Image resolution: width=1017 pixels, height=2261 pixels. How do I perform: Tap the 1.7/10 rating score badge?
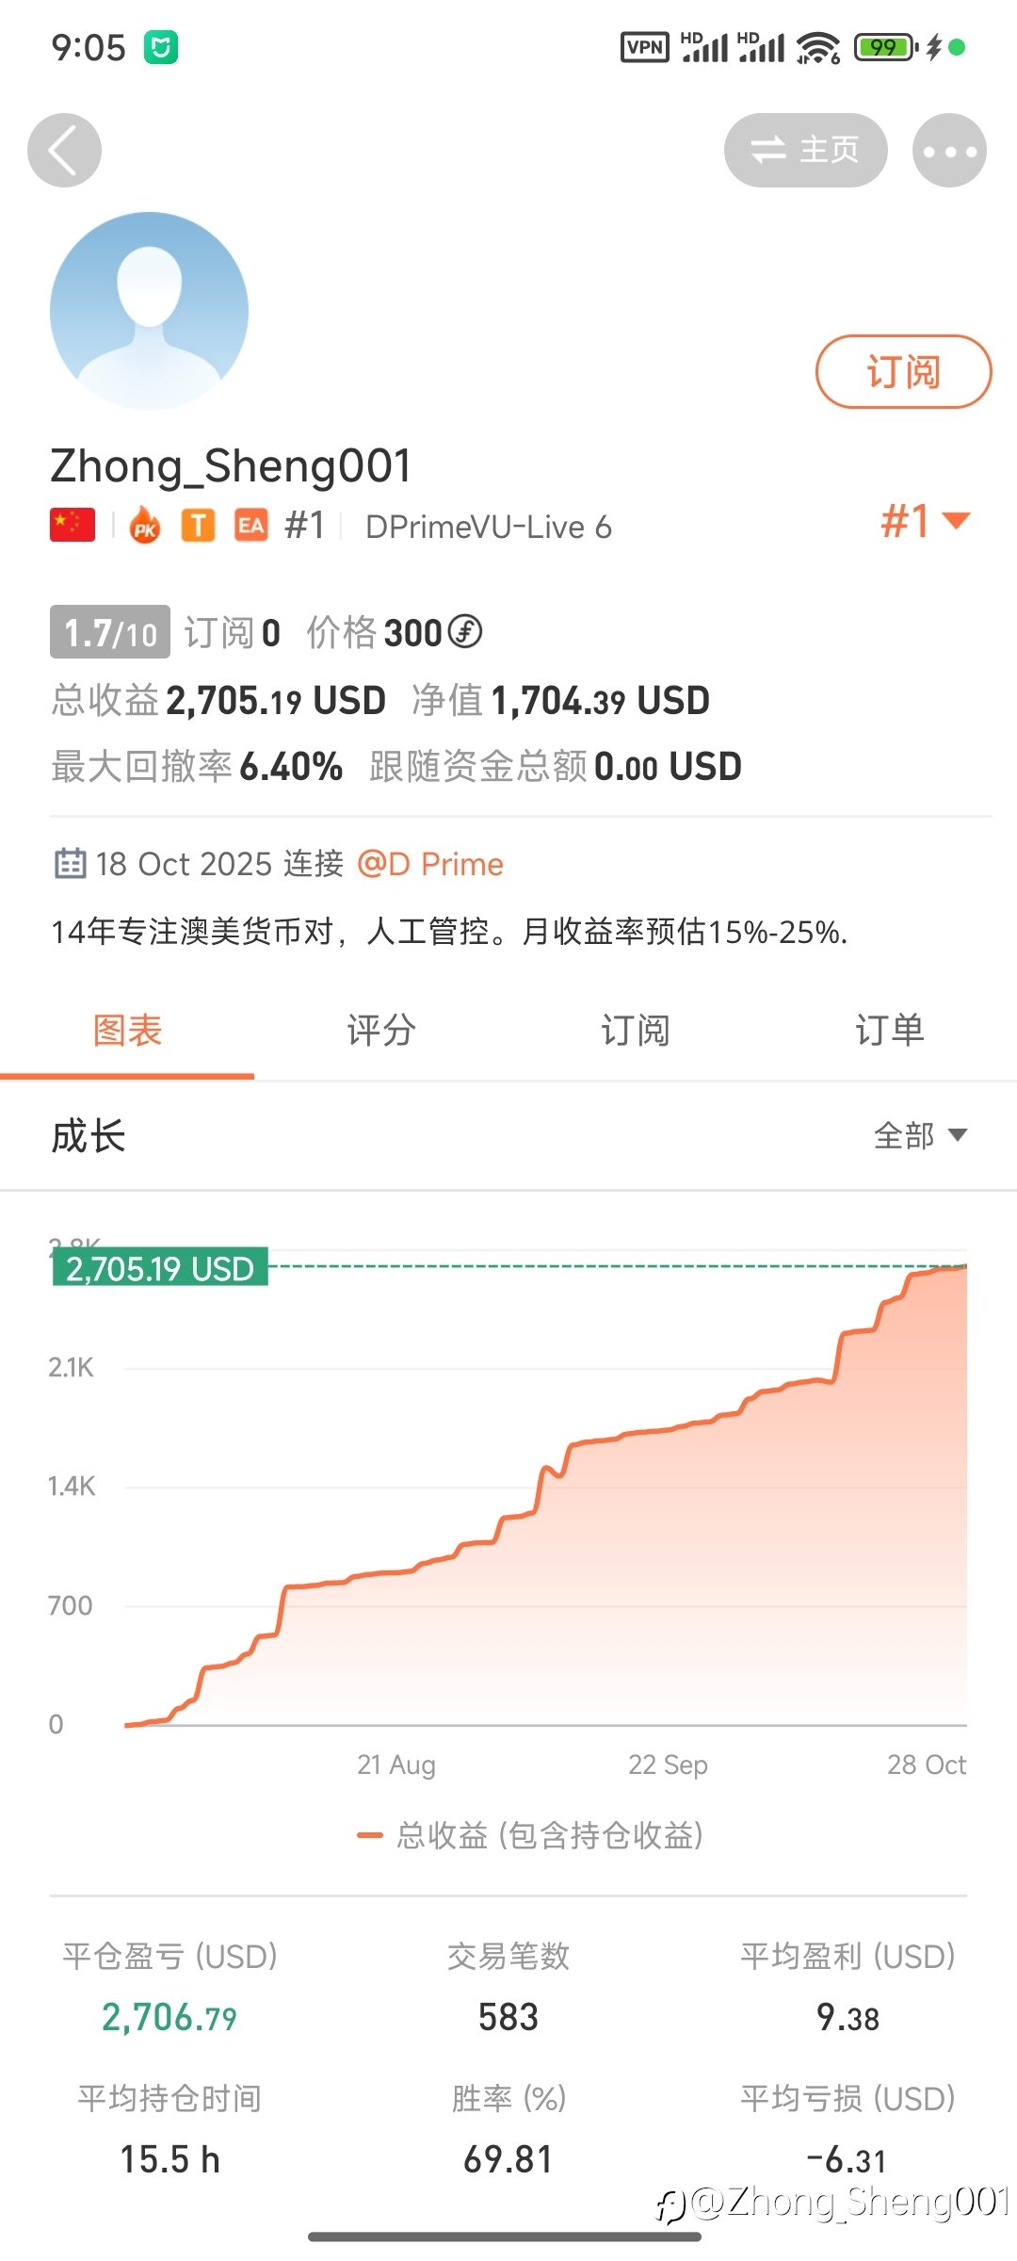click(110, 632)
